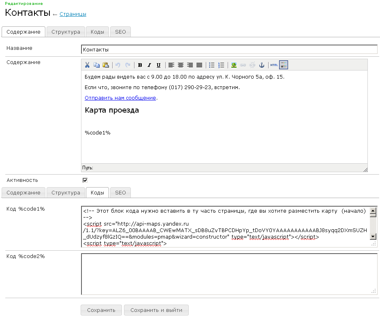
Task: Click the code1 textarea resize grip
Action: [374, 244]
